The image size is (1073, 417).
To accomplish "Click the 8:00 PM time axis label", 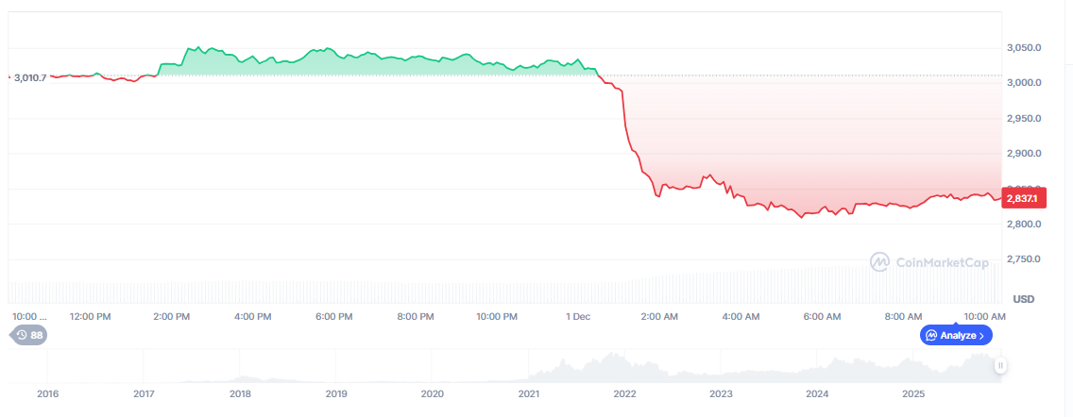I will pos(416,317).
